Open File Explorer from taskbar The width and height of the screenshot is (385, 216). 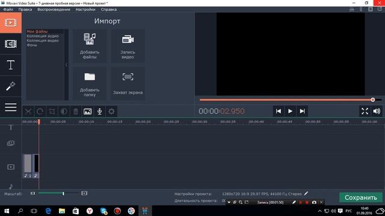pos(62,211)
